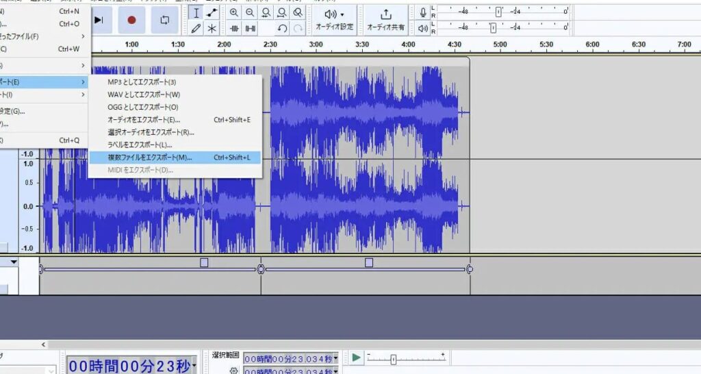Image resolution: width=701 pixels, height=374 pixels.
Task: Open the オーディオ共有 share audio button
Action: 385,19
